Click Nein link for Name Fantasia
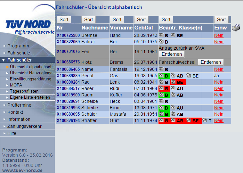The height and width of the screenshot is (173, 243). [x=219, y=69]
